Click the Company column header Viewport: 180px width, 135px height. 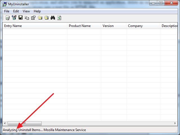[x=143, y=26]
